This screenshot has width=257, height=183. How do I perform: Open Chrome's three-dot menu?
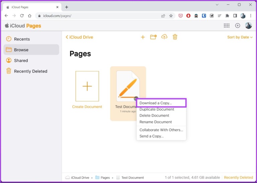click(251, 16)
